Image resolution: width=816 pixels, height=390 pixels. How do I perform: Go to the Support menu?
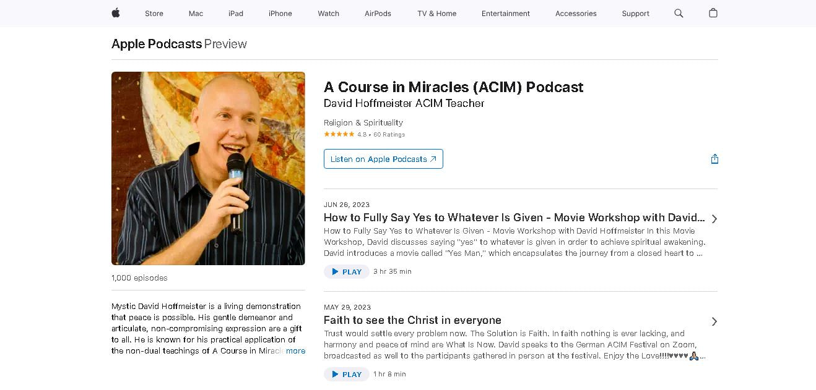tap(635, 13)
